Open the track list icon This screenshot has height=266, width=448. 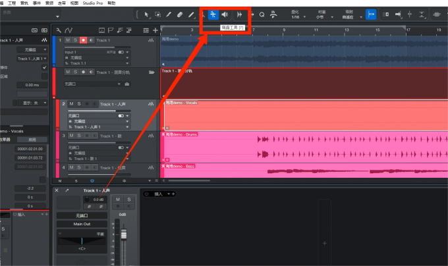click(146, 30)
